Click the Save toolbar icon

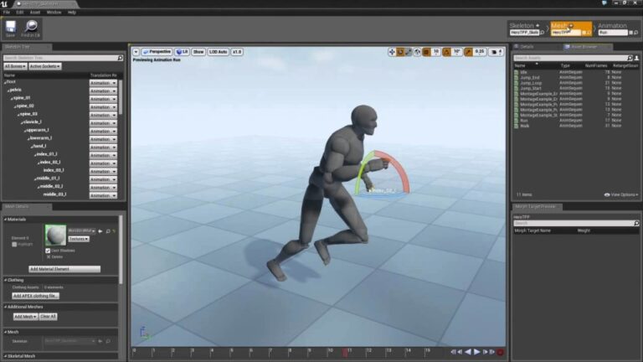coord(10,28)
